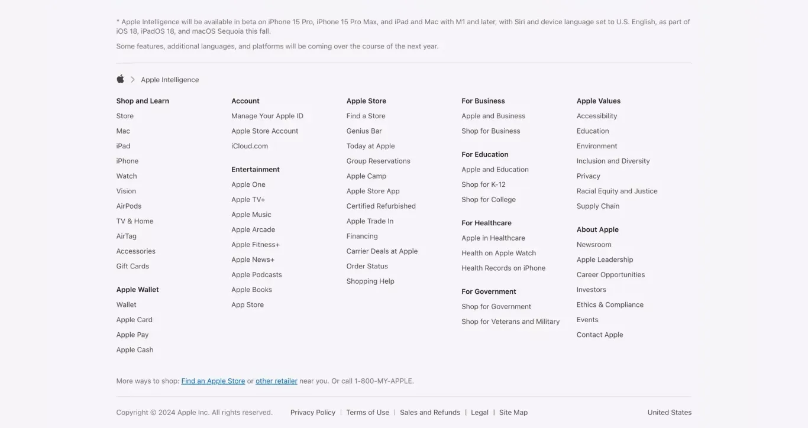Open Apple One link
This screenshot has width=808, height=428.
coord(248,184)
